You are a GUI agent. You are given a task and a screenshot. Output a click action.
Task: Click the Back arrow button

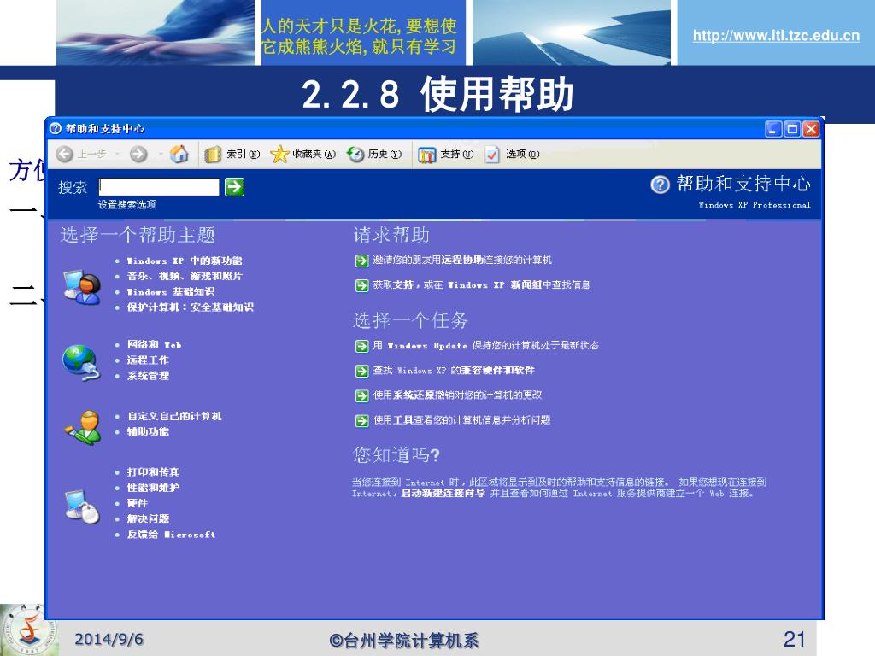pos(66,155)
